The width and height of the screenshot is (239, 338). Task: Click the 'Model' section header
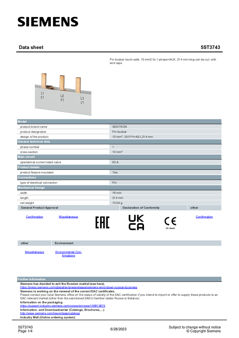tap(119, 122)
